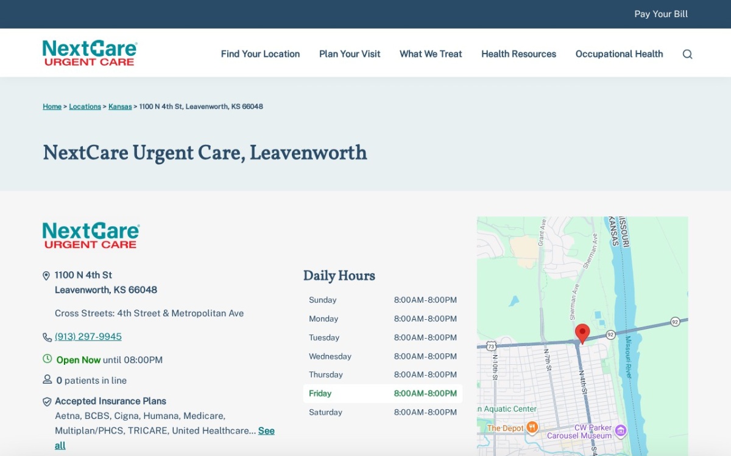The width and height of the screenshot is (731, 456).
Task: Click the shield icon for Accepted Insurance Plans
Action: 47,402
